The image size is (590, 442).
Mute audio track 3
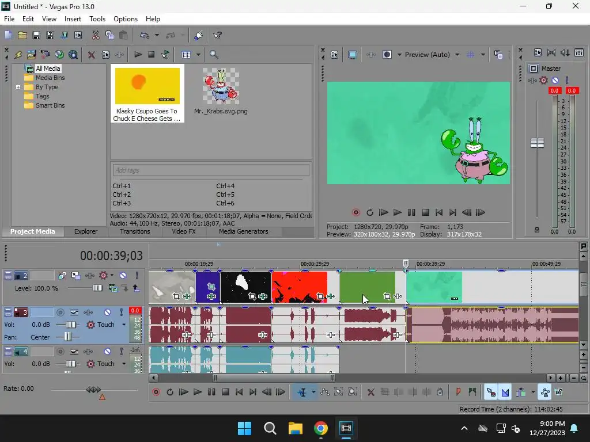pyautogui.click(x=108, y=313)
